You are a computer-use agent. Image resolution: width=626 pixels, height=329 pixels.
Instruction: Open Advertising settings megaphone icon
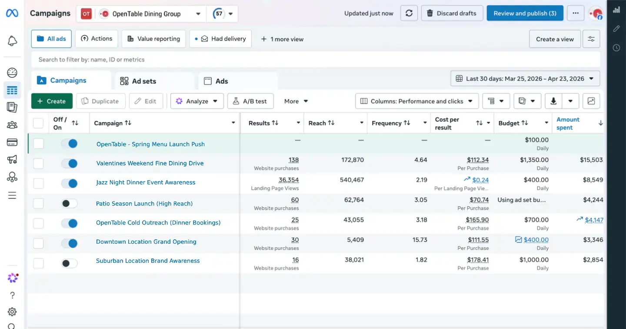coord(12,160)
